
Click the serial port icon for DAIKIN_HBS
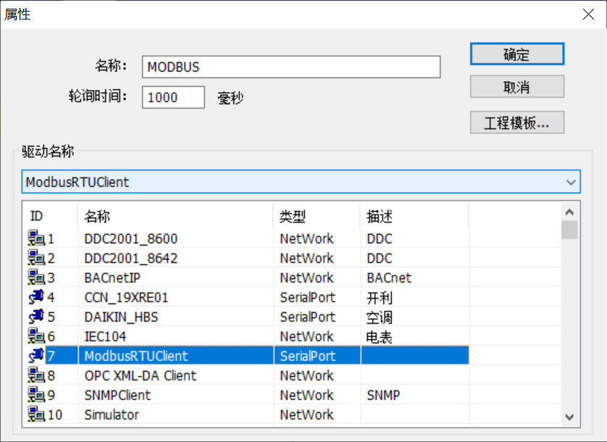tap(36, 317)
